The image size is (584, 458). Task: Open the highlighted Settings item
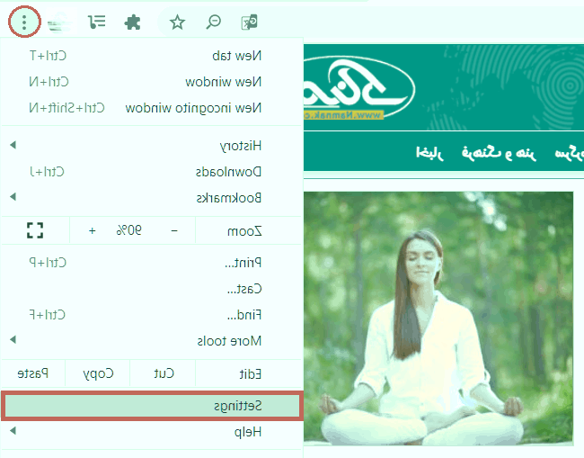click(x=152, y=406)
